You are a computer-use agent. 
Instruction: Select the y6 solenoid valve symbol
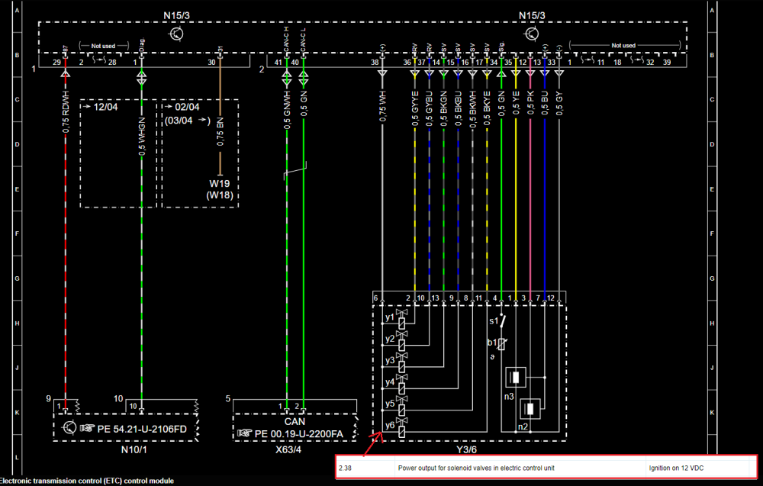click(x=401, y=426)
